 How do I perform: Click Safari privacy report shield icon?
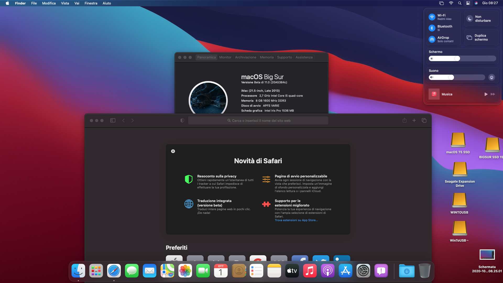tap(182, 121)
